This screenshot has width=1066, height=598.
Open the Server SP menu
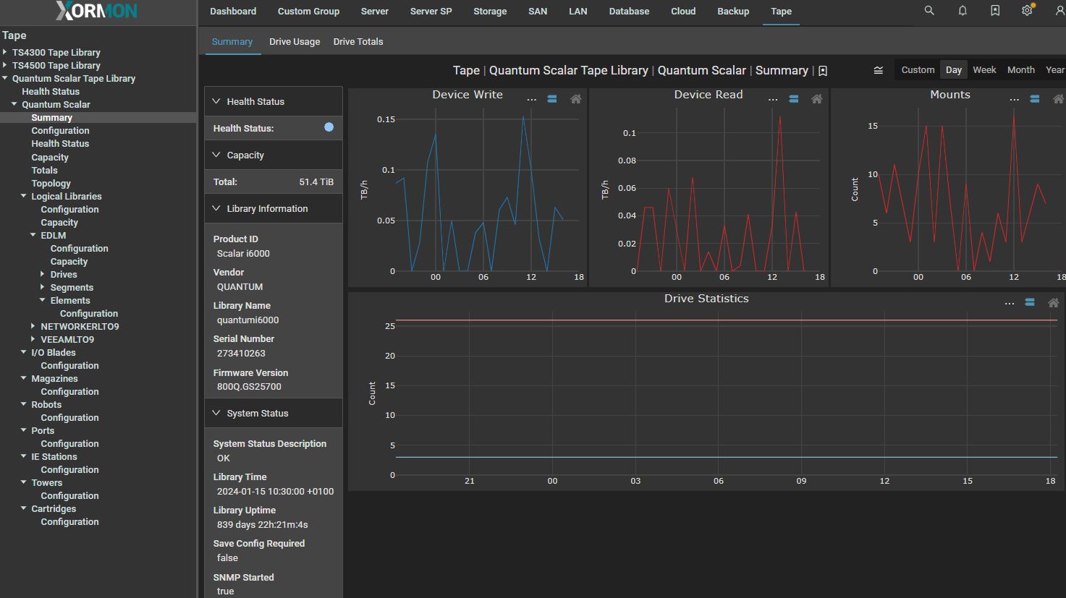(431, 12)
